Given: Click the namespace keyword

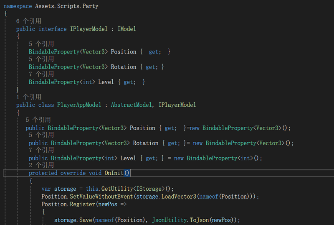Looking at the screenshot, I should (18, 6).
